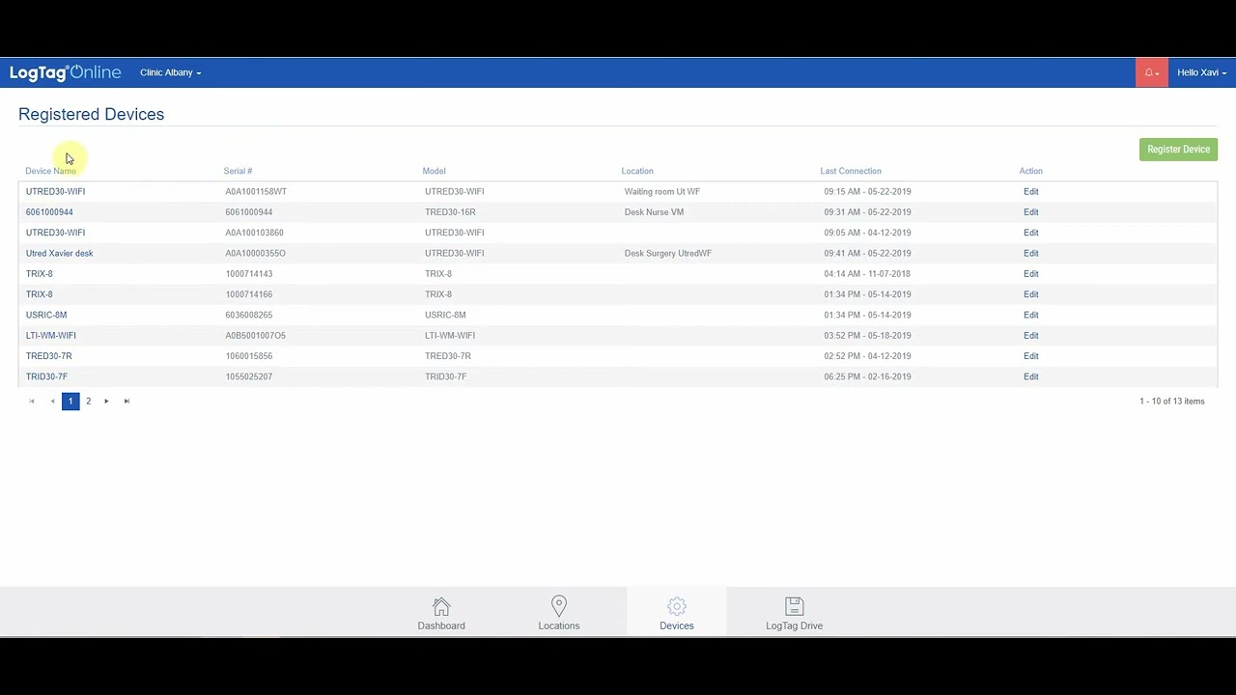Click 04:14 AM - 11-07-2018 connection time
Viewport: 1236px width, 695px height.
(x=867, y=274)
